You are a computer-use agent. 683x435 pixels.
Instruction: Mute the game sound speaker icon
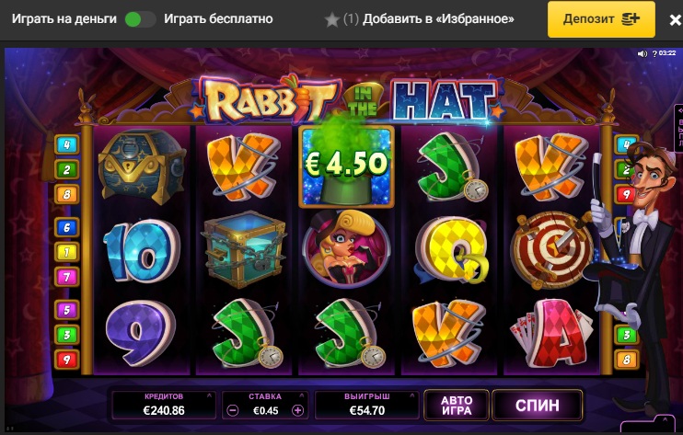pos(642,53)
